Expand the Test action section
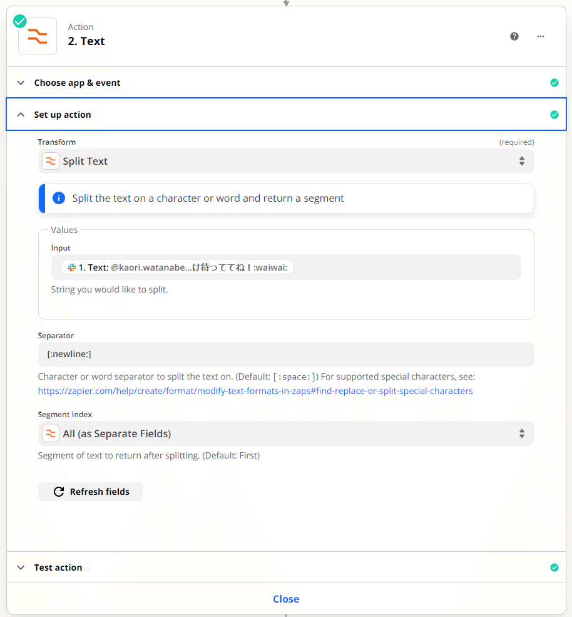 point(286,568)
